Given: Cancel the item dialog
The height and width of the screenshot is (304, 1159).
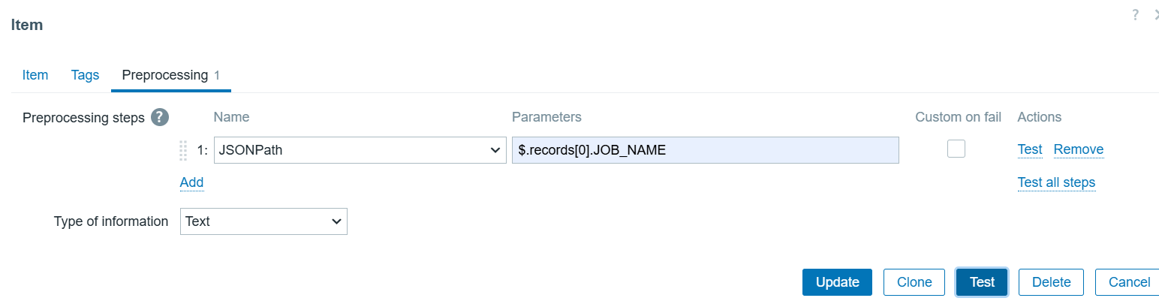Looking at the screenshot, I should pos(1128,282).
